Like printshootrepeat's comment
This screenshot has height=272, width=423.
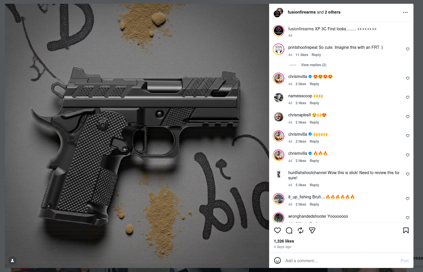tap(407, 49)
